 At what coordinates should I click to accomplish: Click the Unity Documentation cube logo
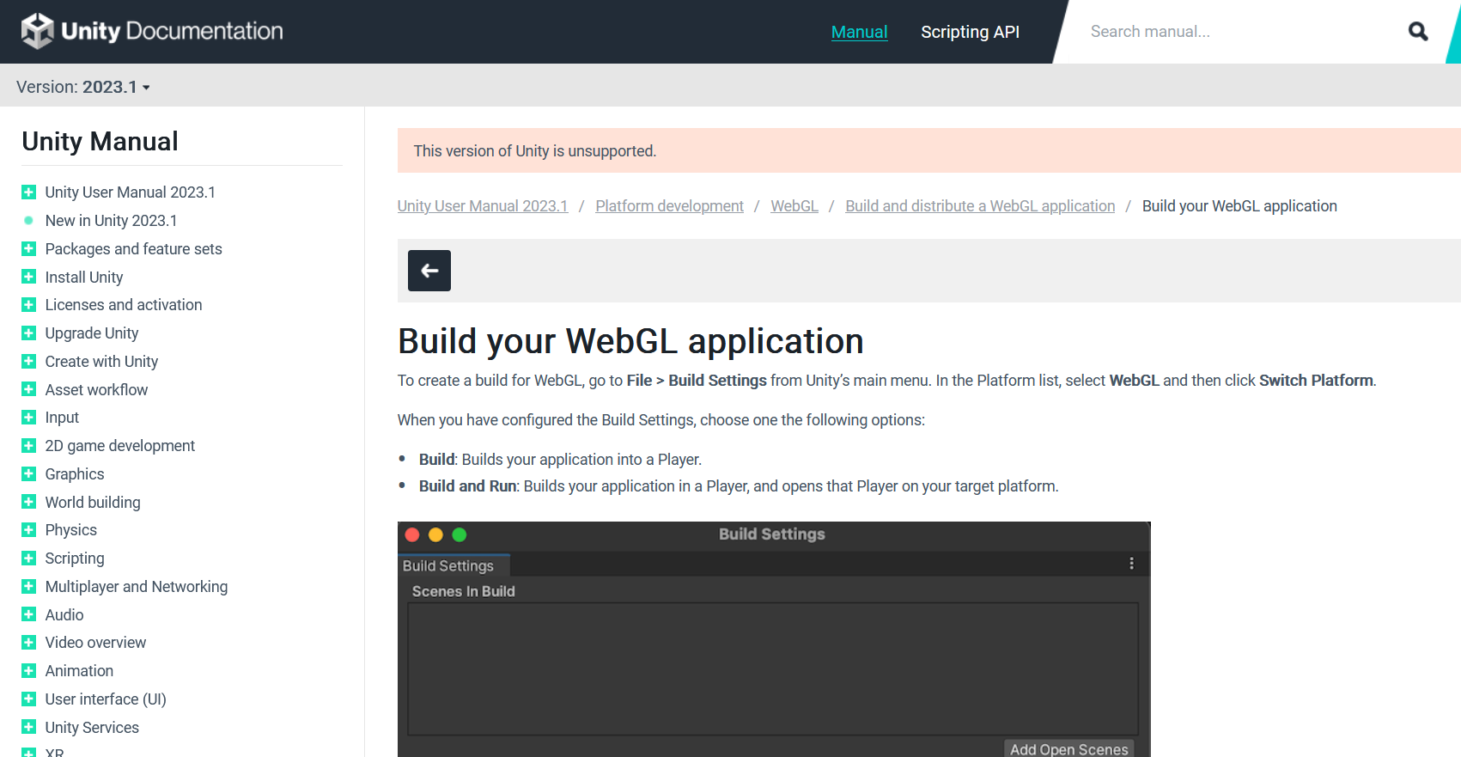click(37, 31)
